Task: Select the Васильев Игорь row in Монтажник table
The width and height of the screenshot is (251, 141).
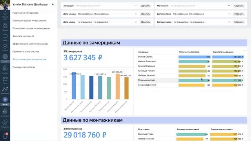Action: click(146, 134)
